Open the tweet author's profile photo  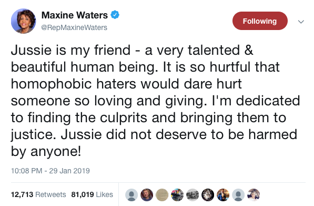[24, 21]
